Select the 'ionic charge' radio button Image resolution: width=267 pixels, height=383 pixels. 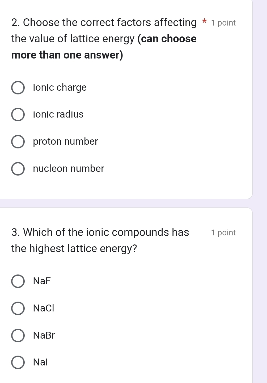tap(18, 88)
